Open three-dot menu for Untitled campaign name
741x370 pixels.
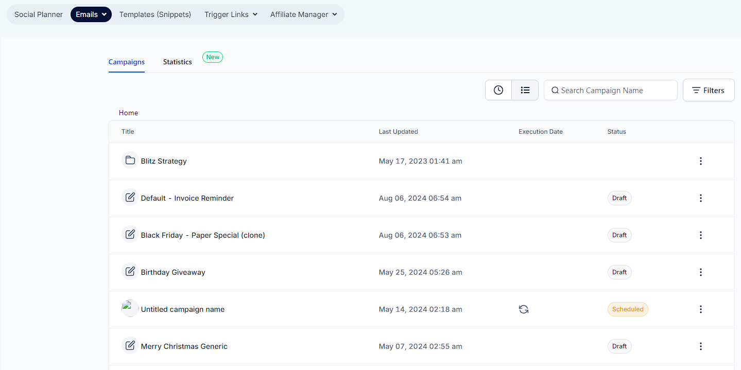click(x=700, y=309)
